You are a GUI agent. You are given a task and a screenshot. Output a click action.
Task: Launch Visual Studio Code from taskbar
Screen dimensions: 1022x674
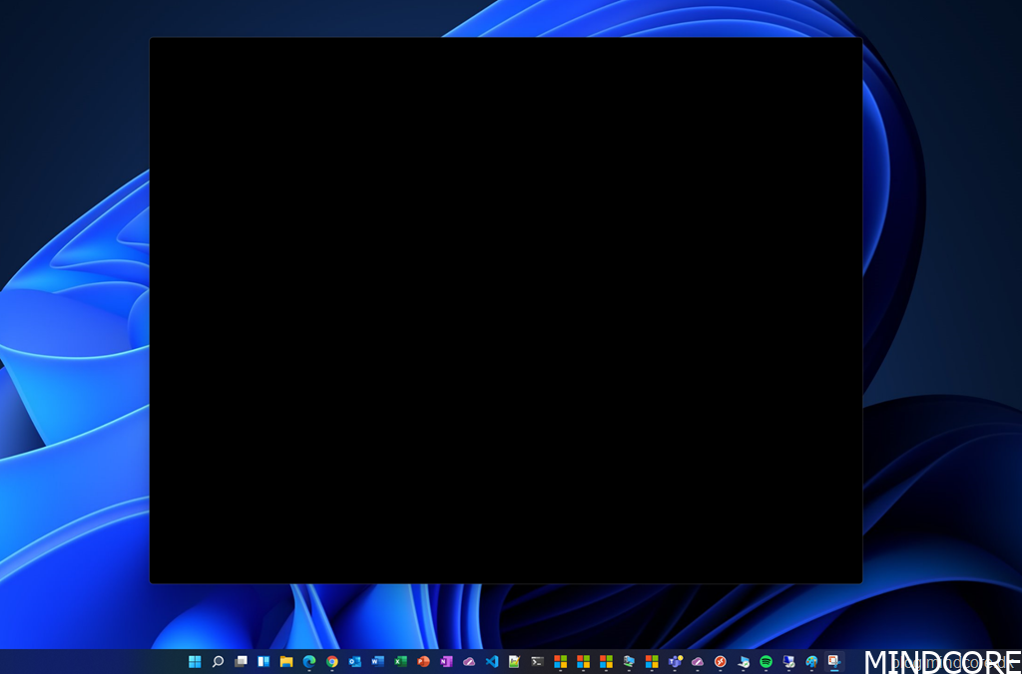[492, 661]
